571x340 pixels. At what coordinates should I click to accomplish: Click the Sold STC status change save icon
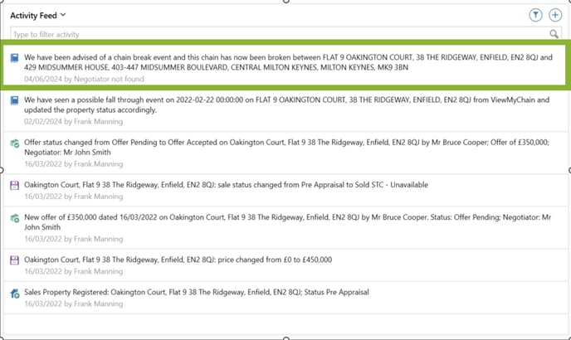(x=14, y=185)
